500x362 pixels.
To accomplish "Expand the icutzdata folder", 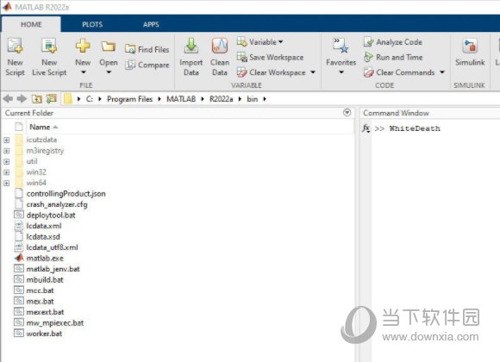I will tap(6, 140).
